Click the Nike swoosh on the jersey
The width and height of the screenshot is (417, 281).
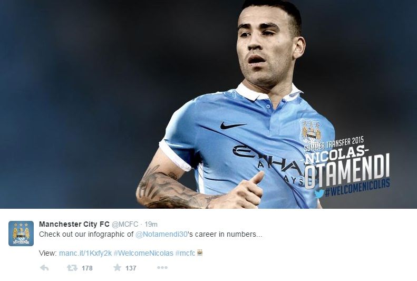tap(233, 125)
